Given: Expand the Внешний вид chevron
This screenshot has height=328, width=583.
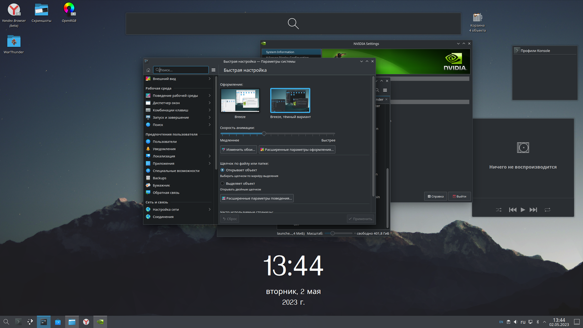Looking at the screenshot, I should click(210, 79).
